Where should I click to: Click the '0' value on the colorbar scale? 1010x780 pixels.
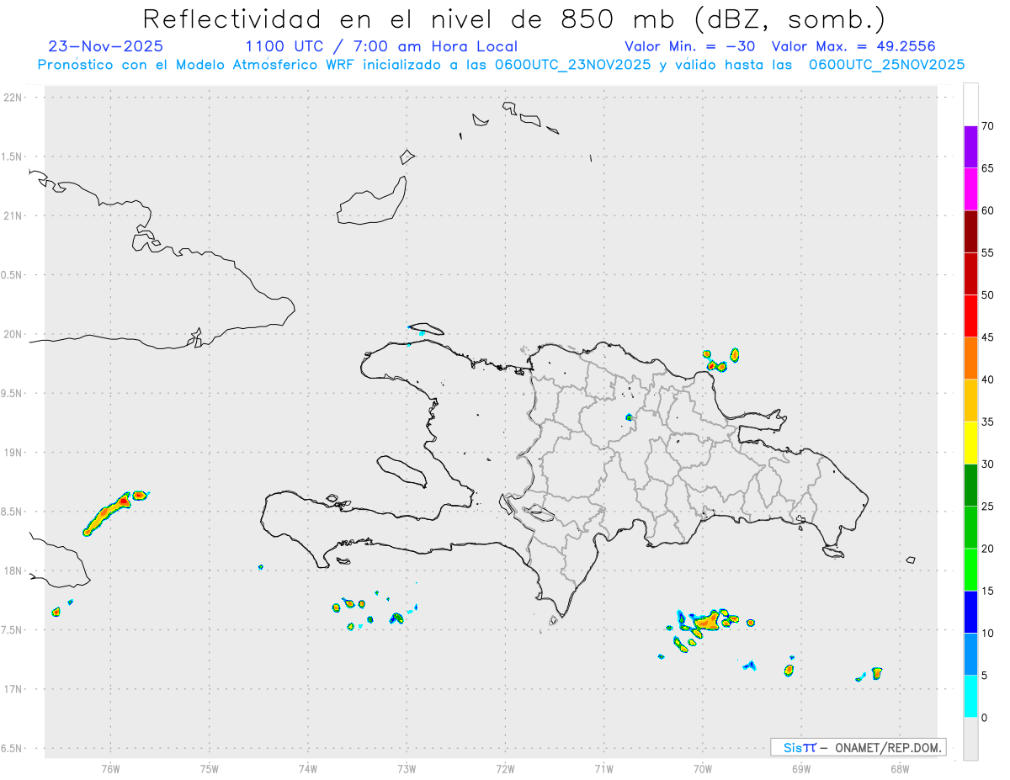click(x=985, y=718)
